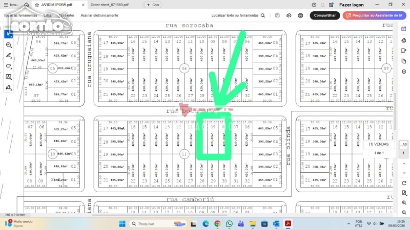Click the Criar new tab button
Screen dimensions: 410x230
[153, 4]
